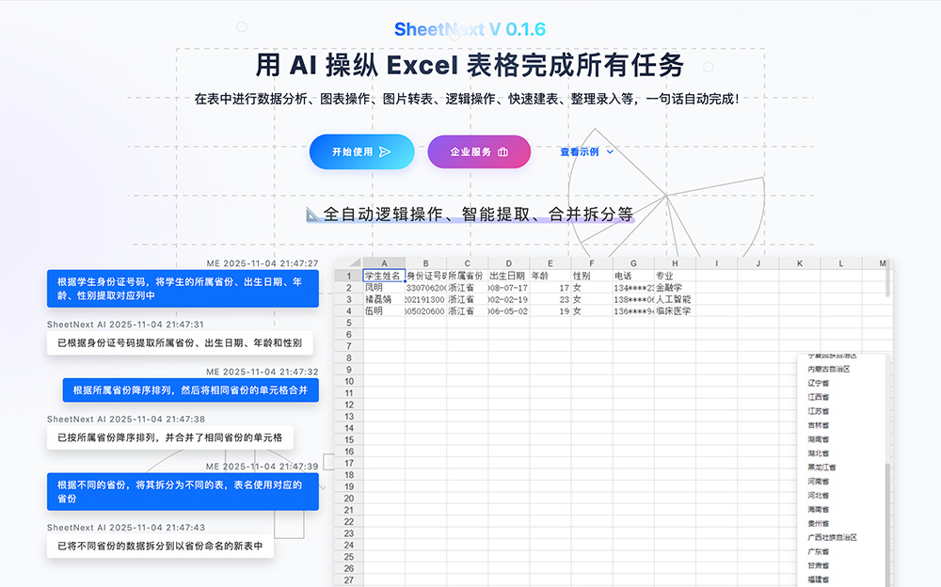Screen dimensions: 941x587
Task: Click cell 学生姓名 in the sheet
Action: point(384,276)
